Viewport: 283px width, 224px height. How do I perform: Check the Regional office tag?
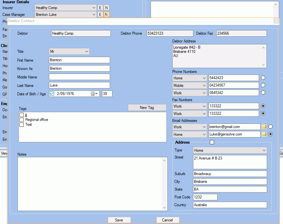coord(21,120)
